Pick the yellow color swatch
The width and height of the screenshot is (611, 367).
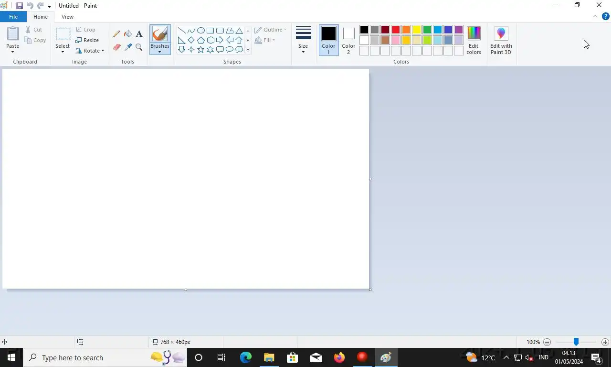pyautogui.click(x=417, y=30)
